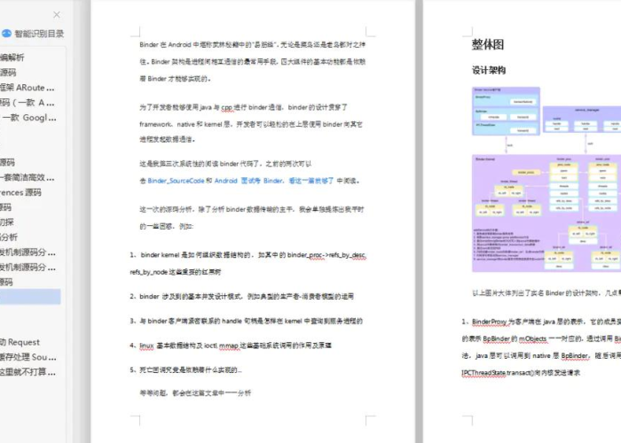This screenshot has width=621, height=443.
Task: Click the underlined 'mmap' word in item 4
Action: click(x=229, y=346)
